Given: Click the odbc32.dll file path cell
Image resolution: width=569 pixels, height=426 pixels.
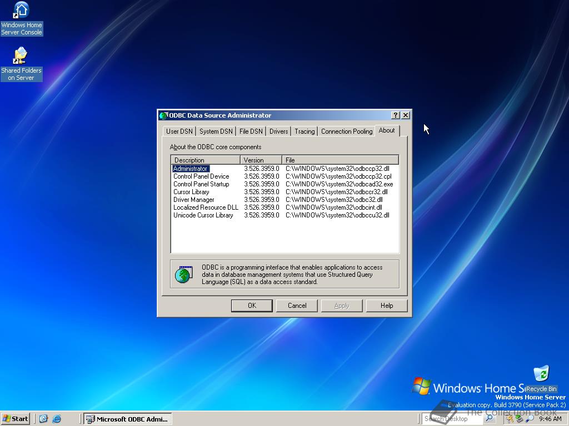Looking at the screenshot, I should tap(334, 200).
